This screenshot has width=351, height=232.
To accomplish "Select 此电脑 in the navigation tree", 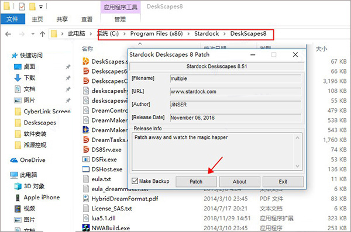I will pos(28,175).
